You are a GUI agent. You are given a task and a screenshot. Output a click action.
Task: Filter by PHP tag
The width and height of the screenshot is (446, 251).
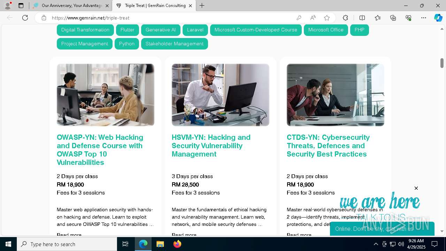point(360,30)
